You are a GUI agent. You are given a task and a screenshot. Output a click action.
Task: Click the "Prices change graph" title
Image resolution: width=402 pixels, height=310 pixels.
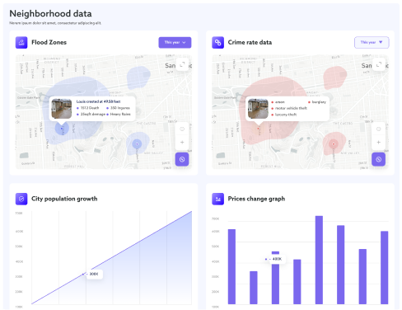(256, 199)
